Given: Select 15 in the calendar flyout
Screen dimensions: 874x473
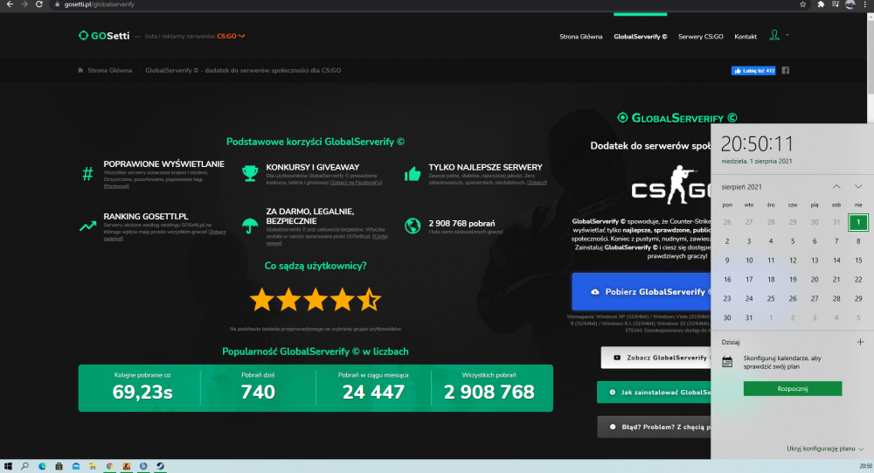Looking at the screenshot, I should pos(858,261).
